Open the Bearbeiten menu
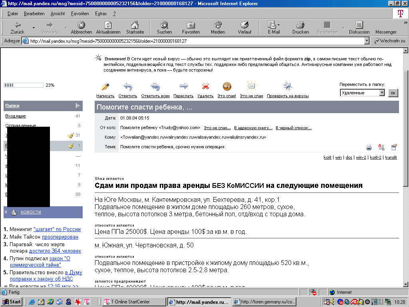This screenshot has width=409, height=307. point(34,14)
